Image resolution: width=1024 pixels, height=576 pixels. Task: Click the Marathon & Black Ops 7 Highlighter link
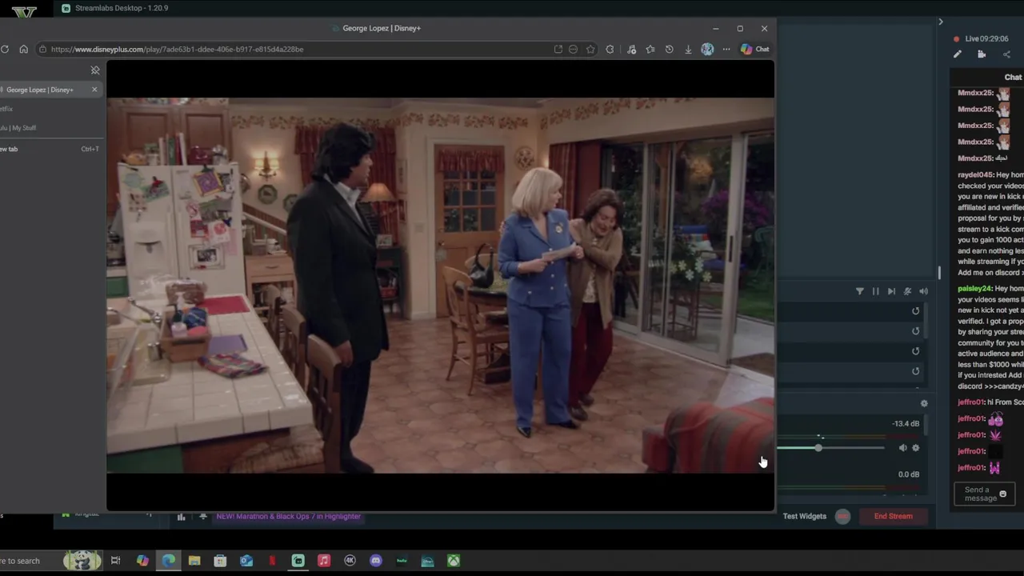(288, 517)
